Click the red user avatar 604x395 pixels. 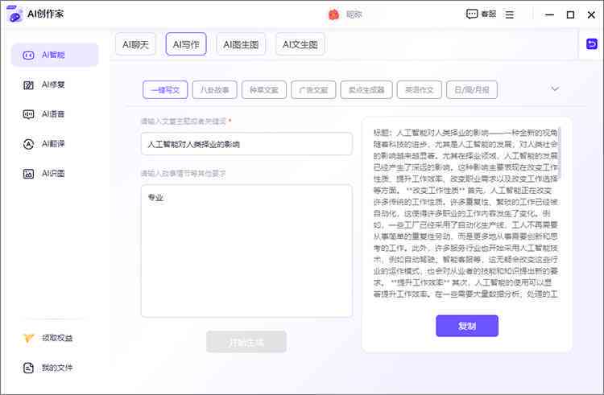[x=333, y=14]
